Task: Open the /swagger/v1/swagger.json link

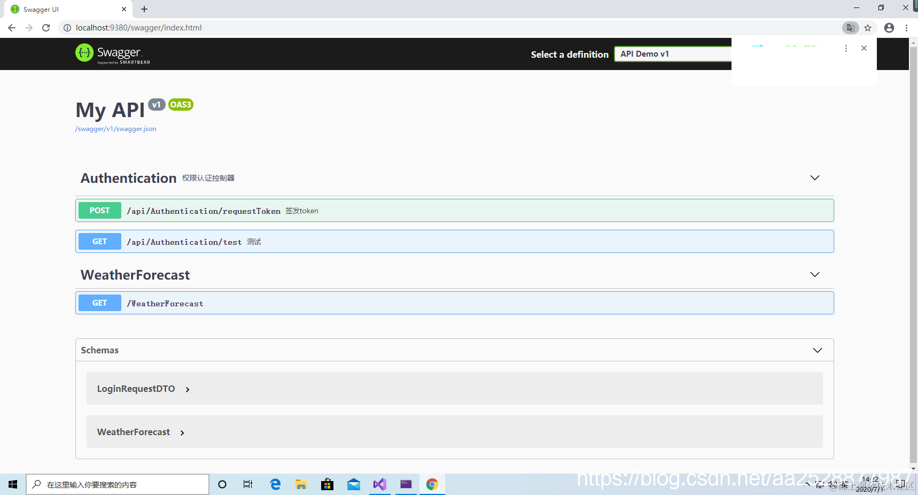Action: click(x=116, y=129)
